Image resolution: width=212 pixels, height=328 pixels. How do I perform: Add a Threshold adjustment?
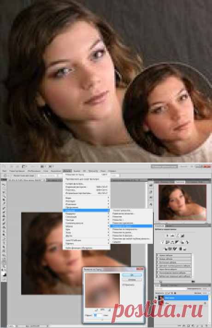click(x=175, y=249)
